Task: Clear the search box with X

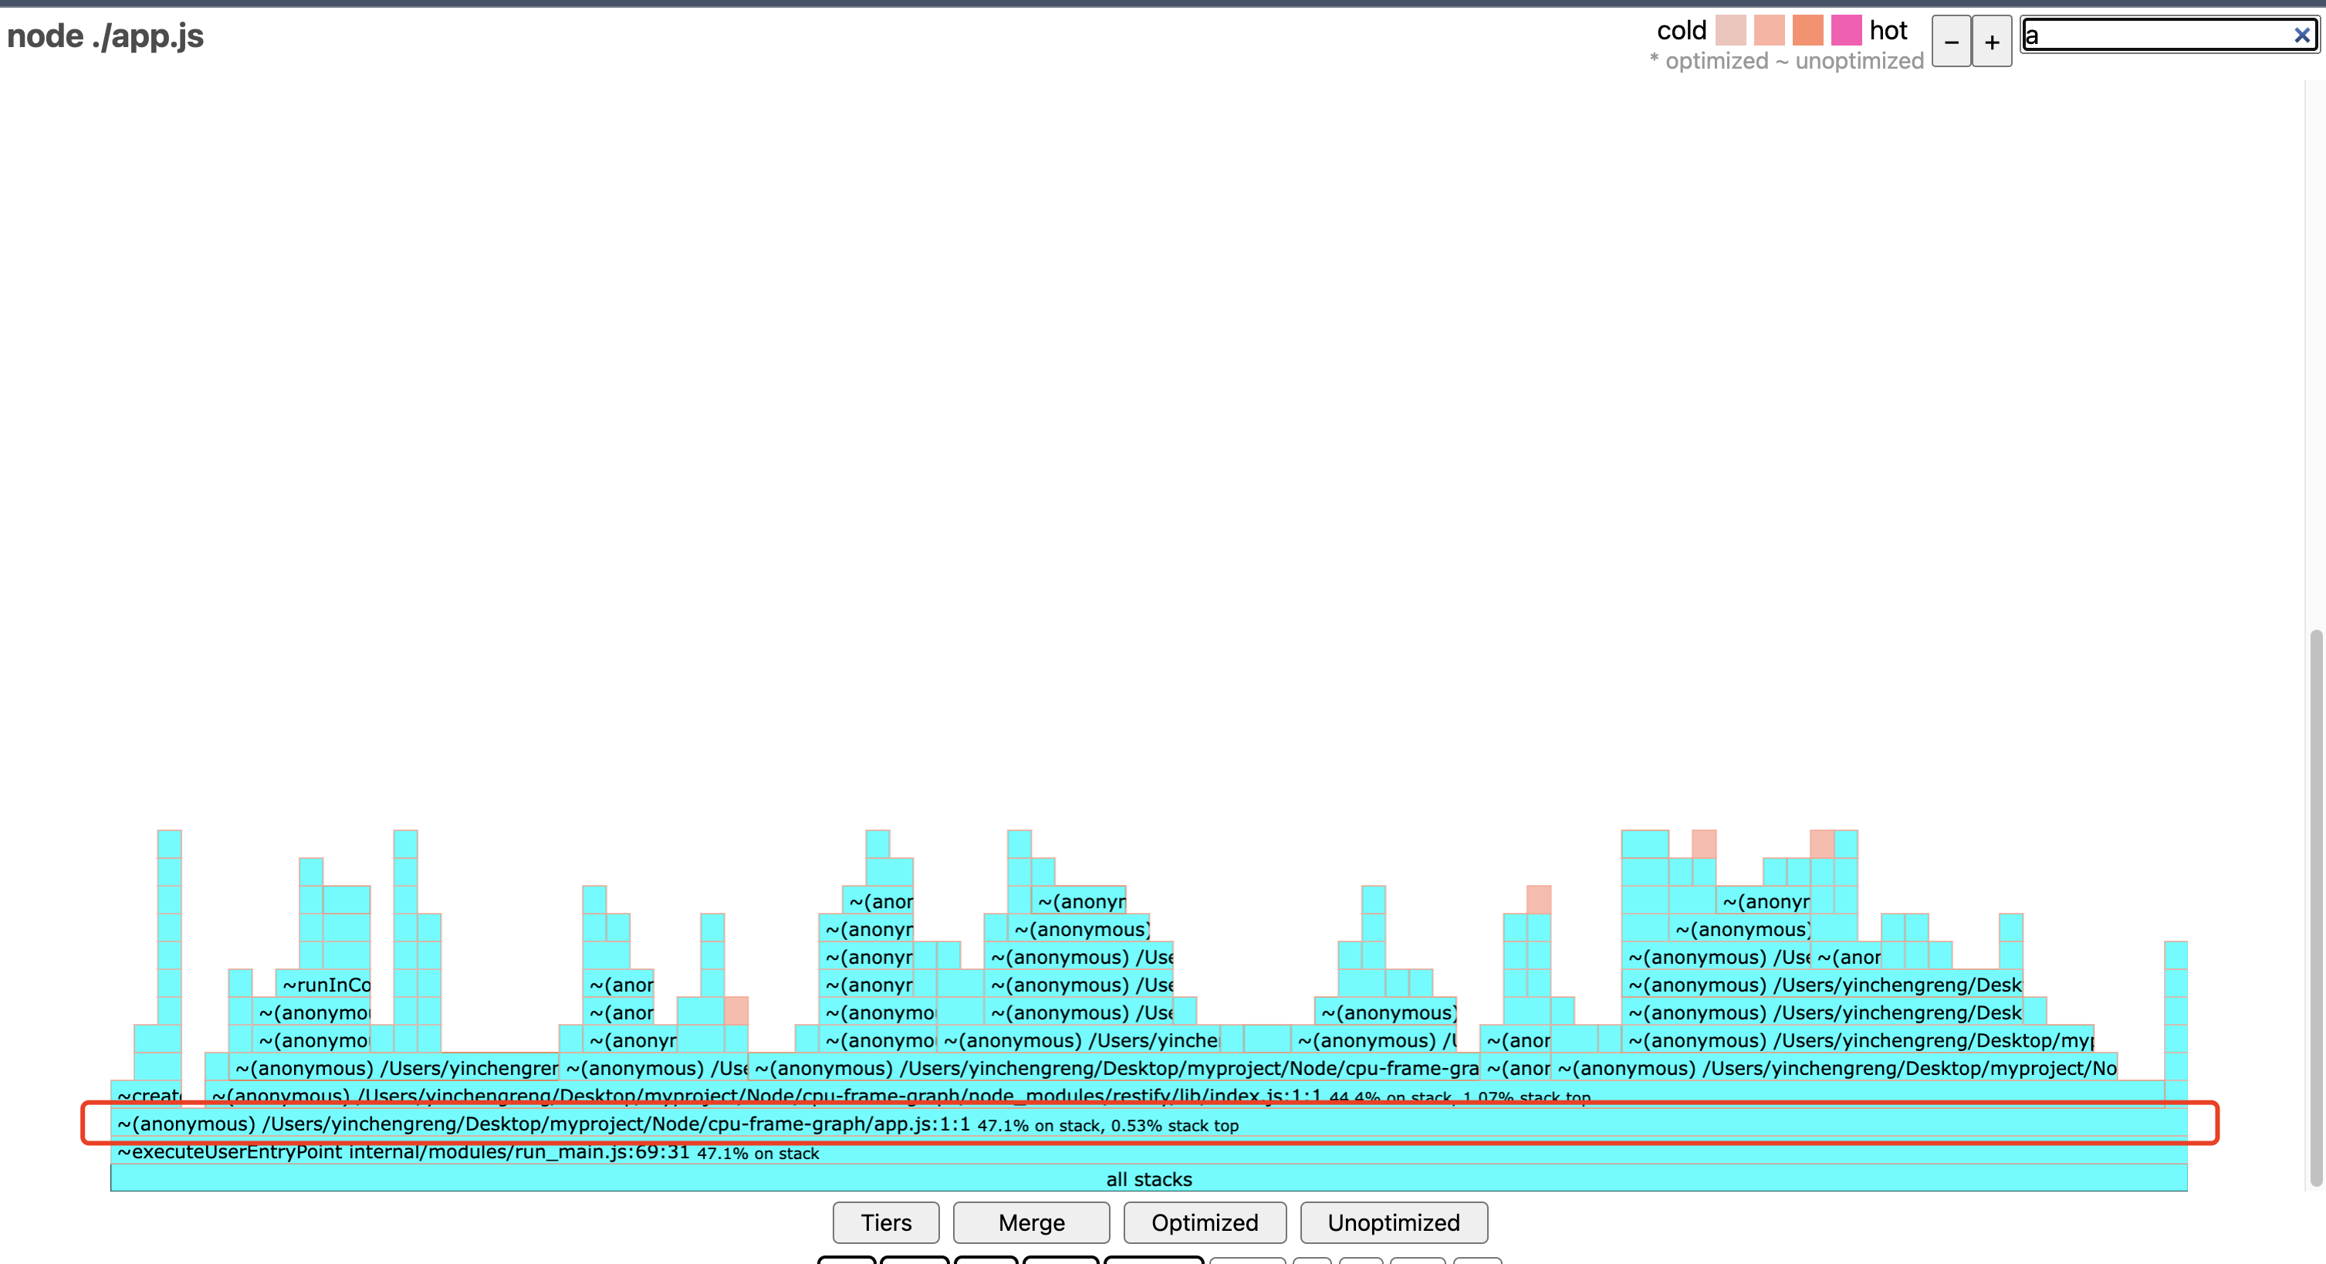Action: [2301, 35]
